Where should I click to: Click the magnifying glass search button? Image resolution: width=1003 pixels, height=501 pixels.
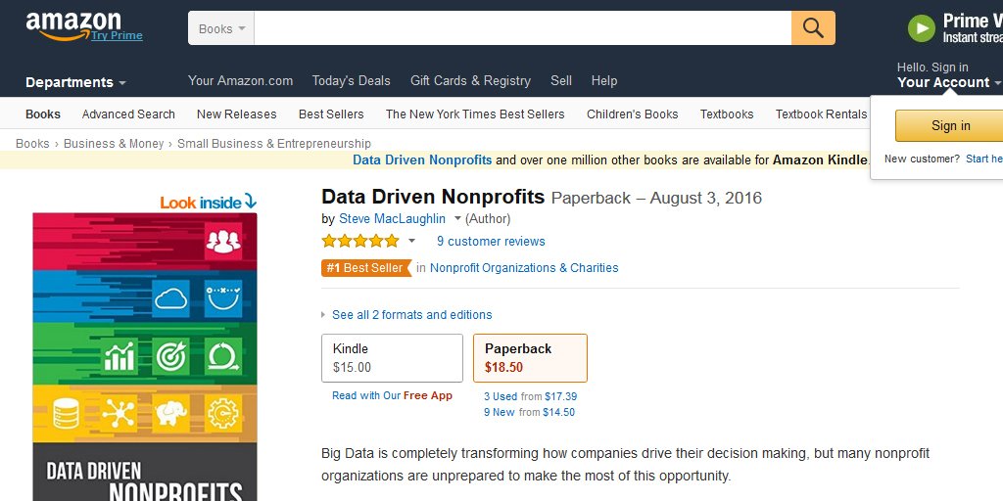(813, 28)
